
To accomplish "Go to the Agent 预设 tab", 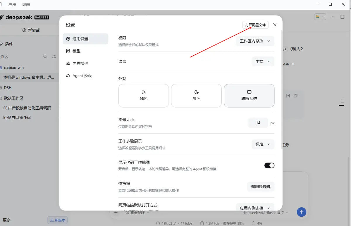I will (85, 75).
